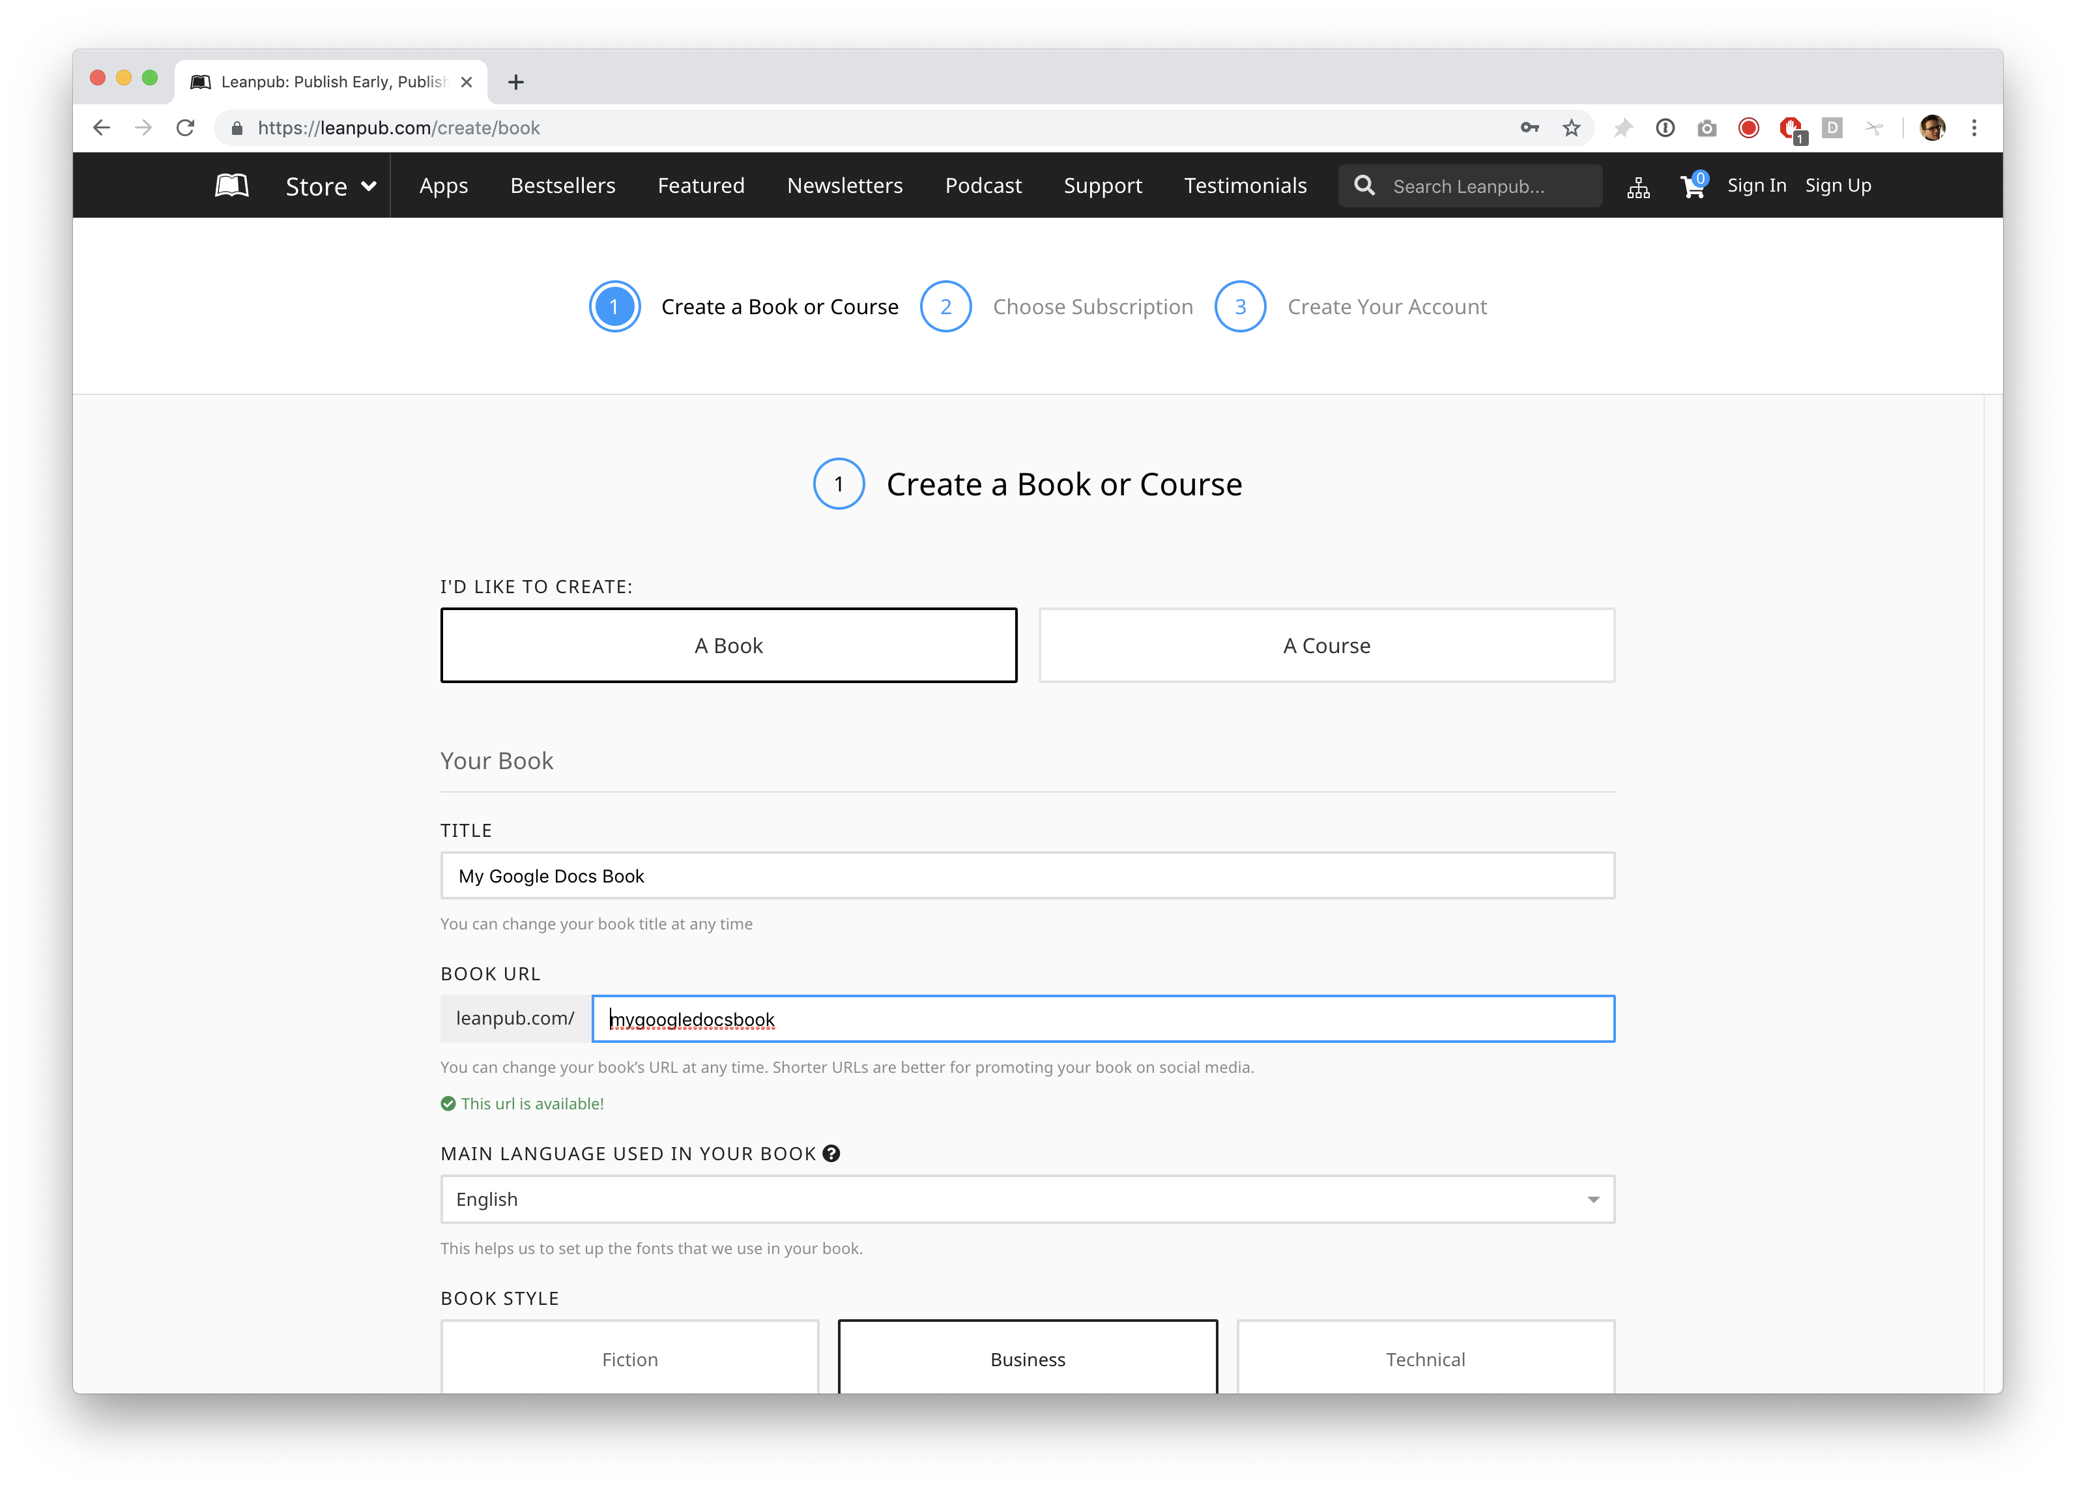Click the scissors-like extension icon
The height and width of the screenshot is (1490, 2076).
[x=1875, y=128]
